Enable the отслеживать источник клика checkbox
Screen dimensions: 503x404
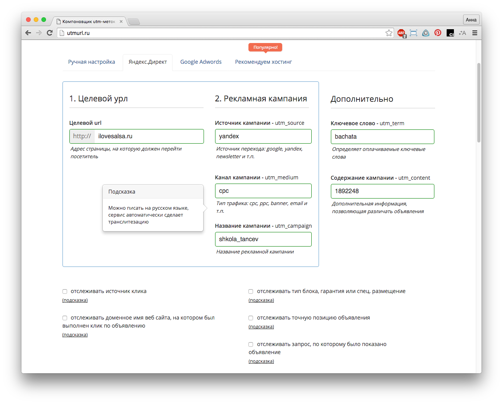(x=65, y=291)
